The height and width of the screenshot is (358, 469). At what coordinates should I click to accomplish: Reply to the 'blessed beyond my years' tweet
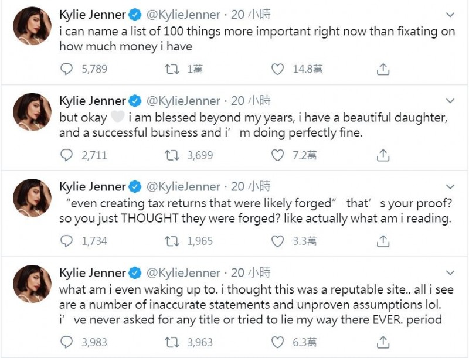pos(66,155)
